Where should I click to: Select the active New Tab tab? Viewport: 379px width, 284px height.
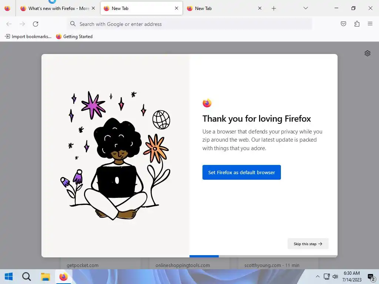141,9
